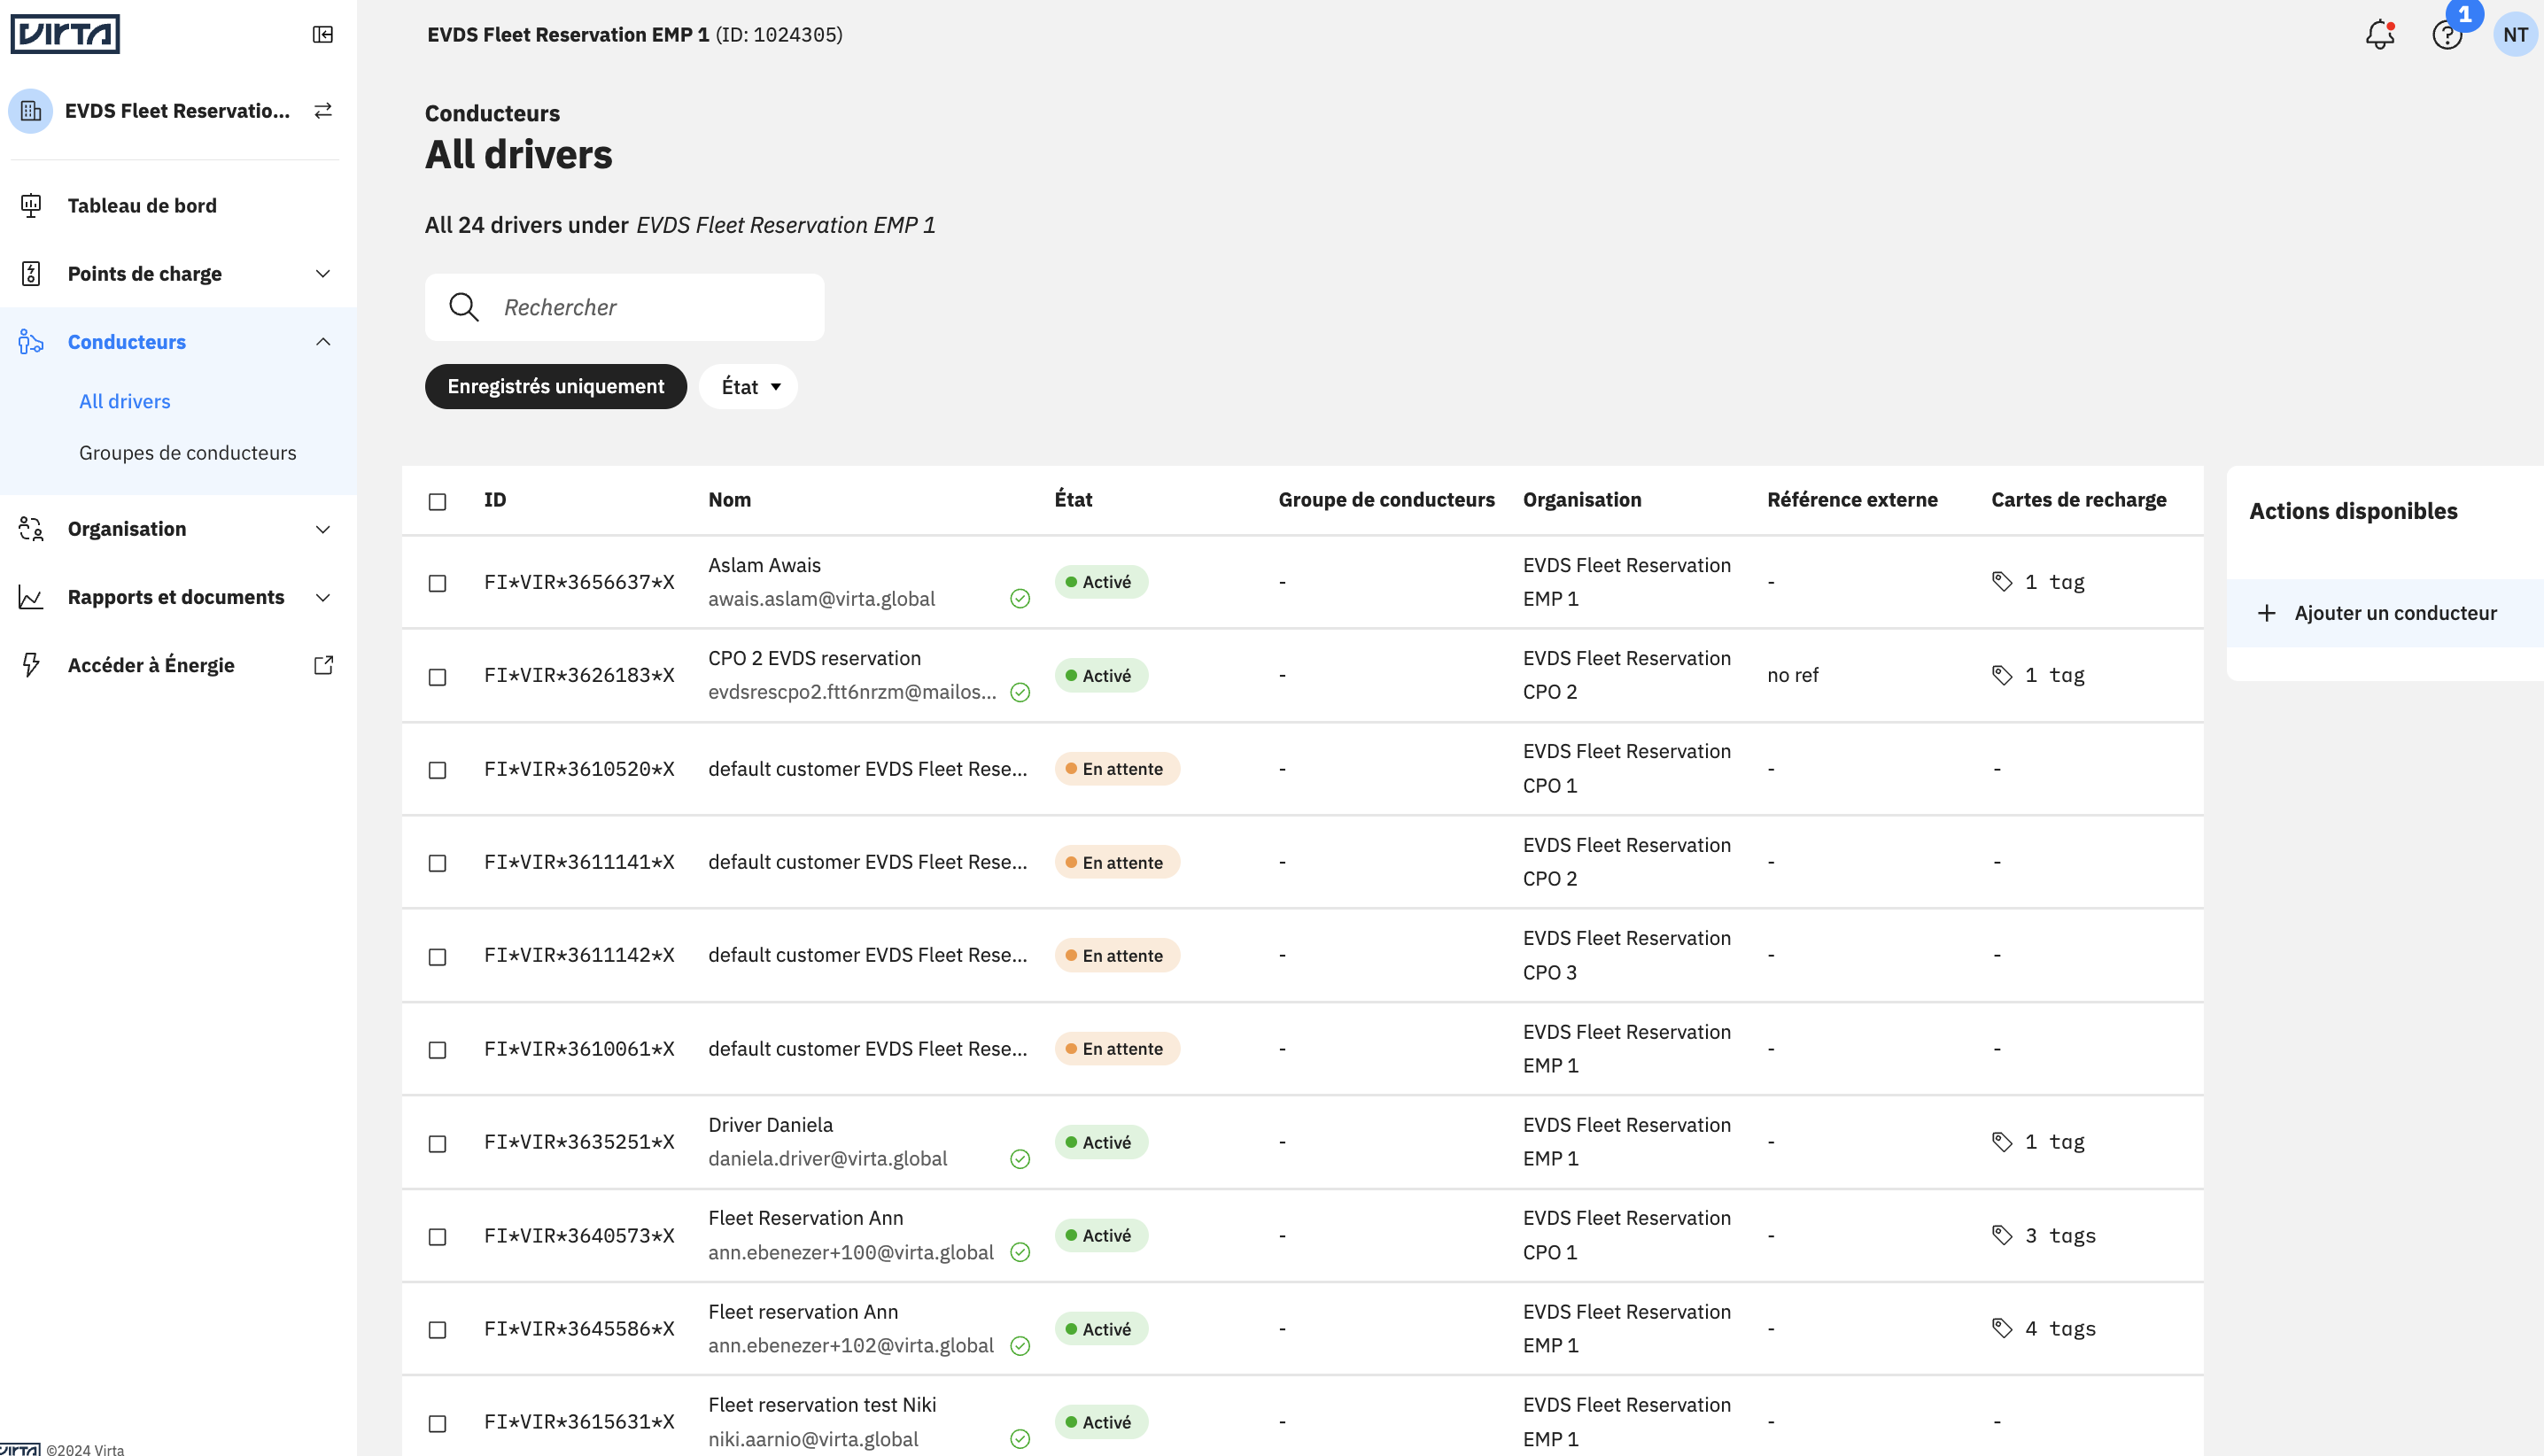This screenshot has width=2544, height=1456.
Task: Click En attente status of FI*VIR*3611142*X
Action: click(1117, 956)
